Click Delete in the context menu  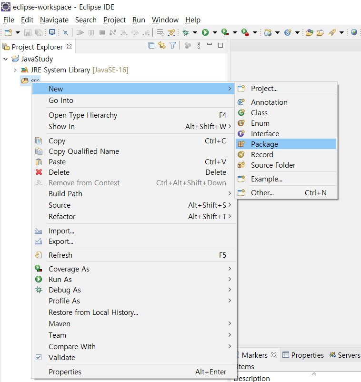pyautogui.click(x=134, y=172)
